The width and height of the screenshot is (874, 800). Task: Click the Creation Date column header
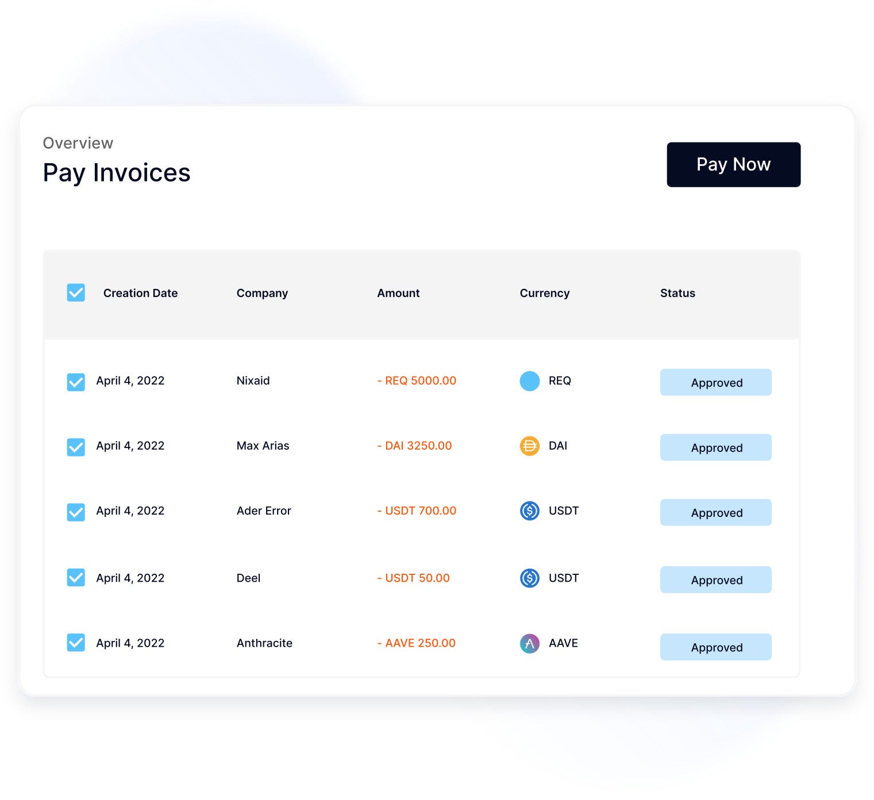[x=140, y=293]
